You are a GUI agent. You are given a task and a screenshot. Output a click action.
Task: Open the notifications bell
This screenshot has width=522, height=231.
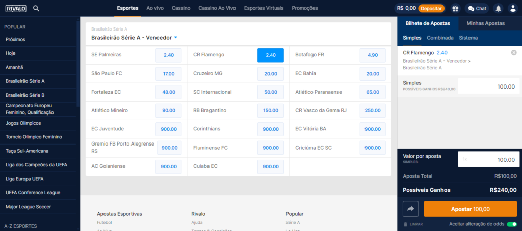[x=498, y=8]
